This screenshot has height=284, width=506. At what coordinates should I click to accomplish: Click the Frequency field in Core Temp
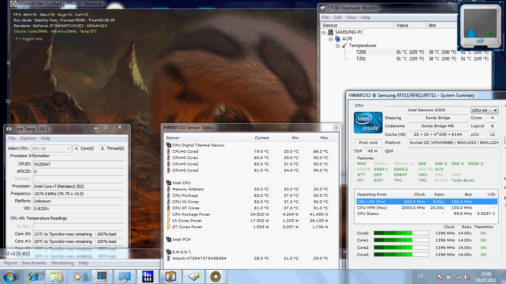(x=78, y=194)
